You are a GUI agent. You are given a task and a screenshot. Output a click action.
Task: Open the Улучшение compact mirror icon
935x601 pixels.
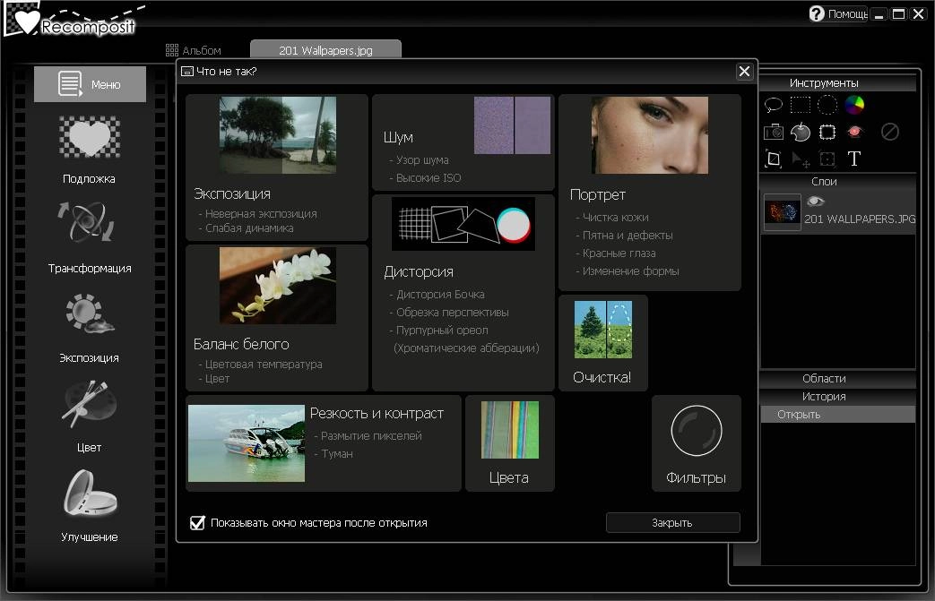point(90,494)
